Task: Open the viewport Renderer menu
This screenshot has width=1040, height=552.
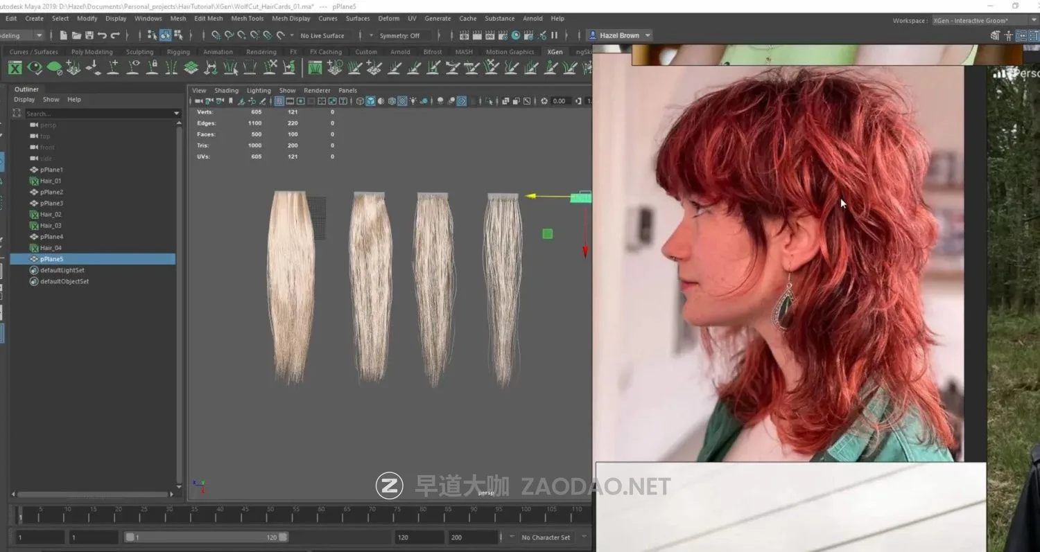Action: [x=317, y=91]
